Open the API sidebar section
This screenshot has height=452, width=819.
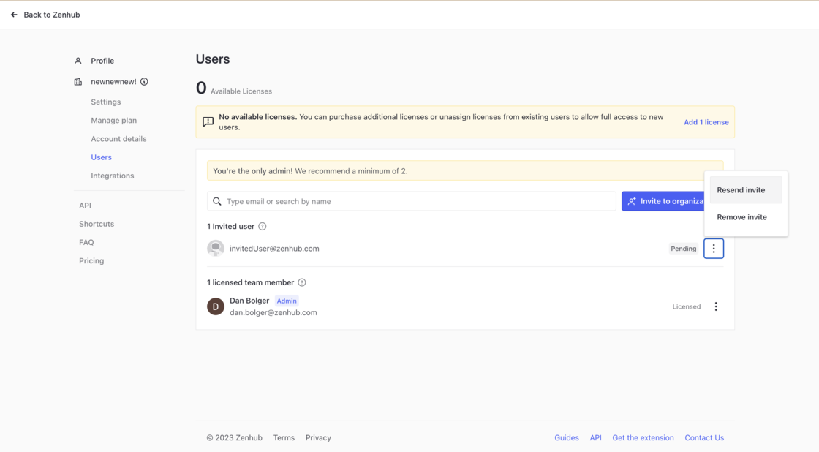pos(85,206)
